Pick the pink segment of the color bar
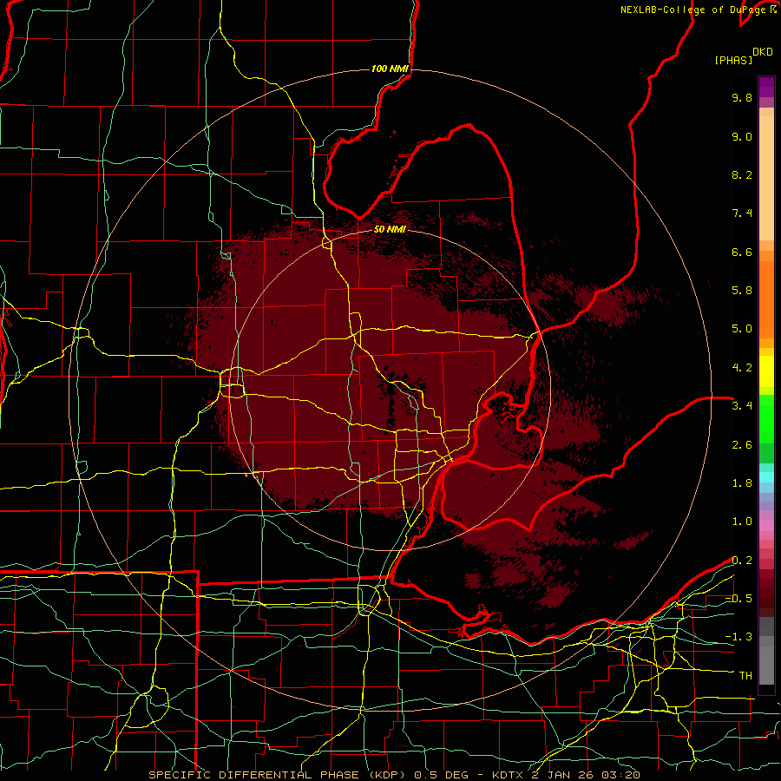The height and width of the screenshot is (781, 781). point(766,526)
